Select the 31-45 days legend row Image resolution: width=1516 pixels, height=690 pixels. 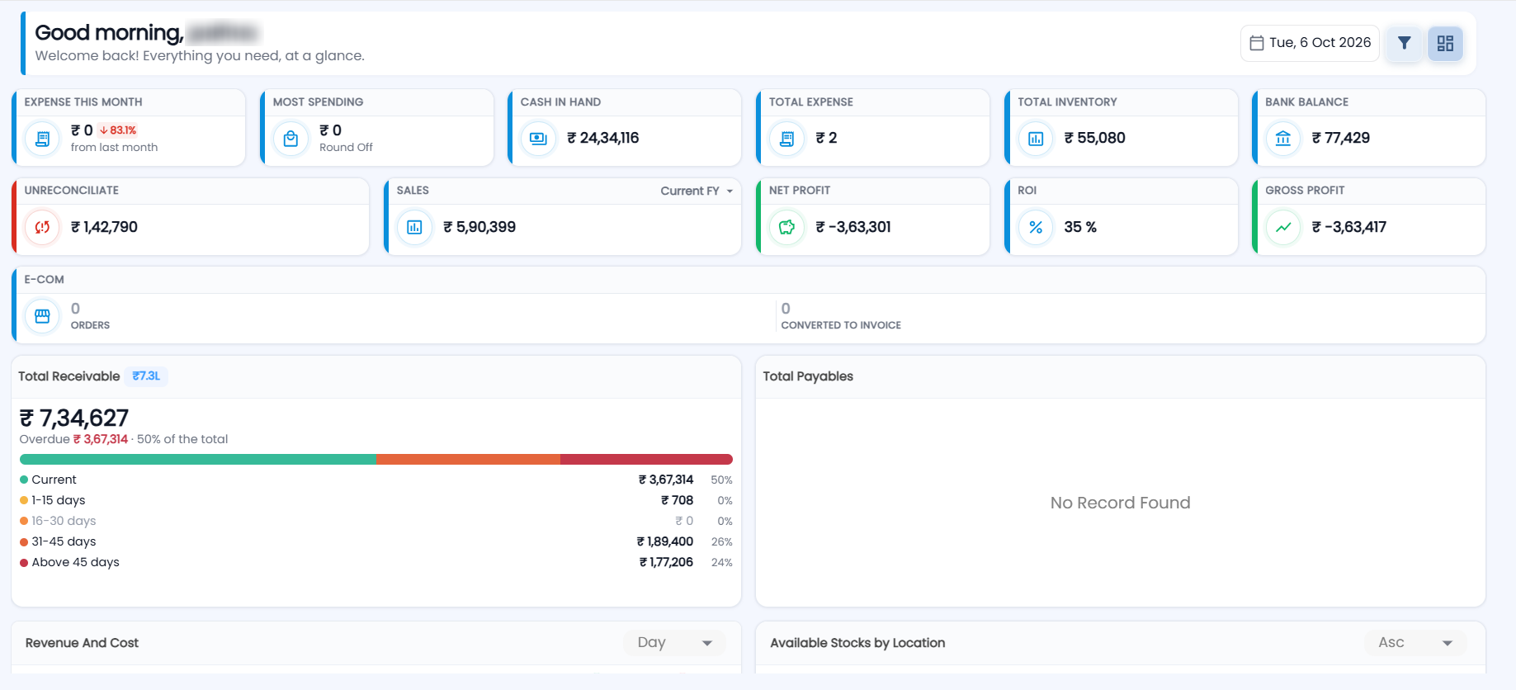coord(376,541)
